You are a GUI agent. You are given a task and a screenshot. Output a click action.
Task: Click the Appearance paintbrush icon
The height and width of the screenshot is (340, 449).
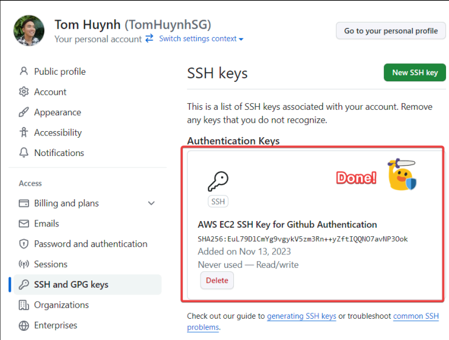pyautogui.click(x=24, y=112)
